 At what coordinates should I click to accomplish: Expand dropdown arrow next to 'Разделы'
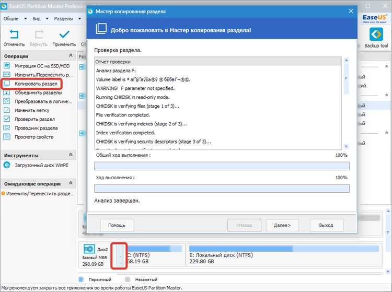click(79, 18)
